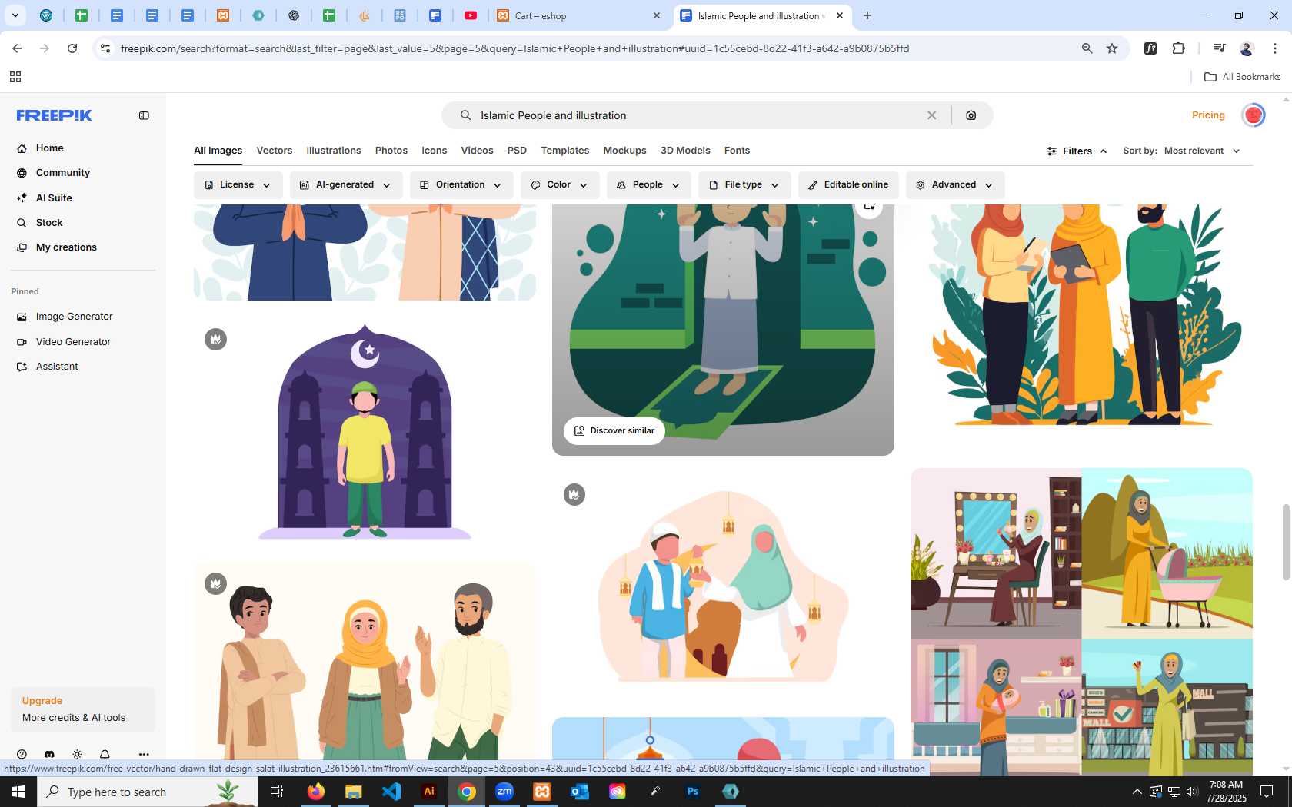
Task: Toggle the light theme sun icon
Action: pos(77,754)
